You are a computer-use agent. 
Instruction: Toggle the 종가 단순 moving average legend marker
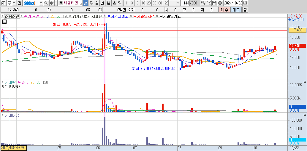click(x=22, y=17)
